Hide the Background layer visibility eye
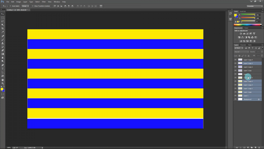 235,99
